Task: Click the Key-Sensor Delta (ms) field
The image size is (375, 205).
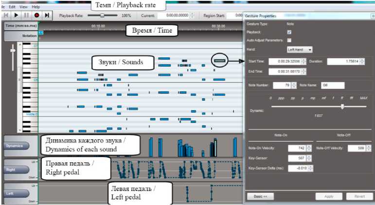Action: tap(298, 168)
